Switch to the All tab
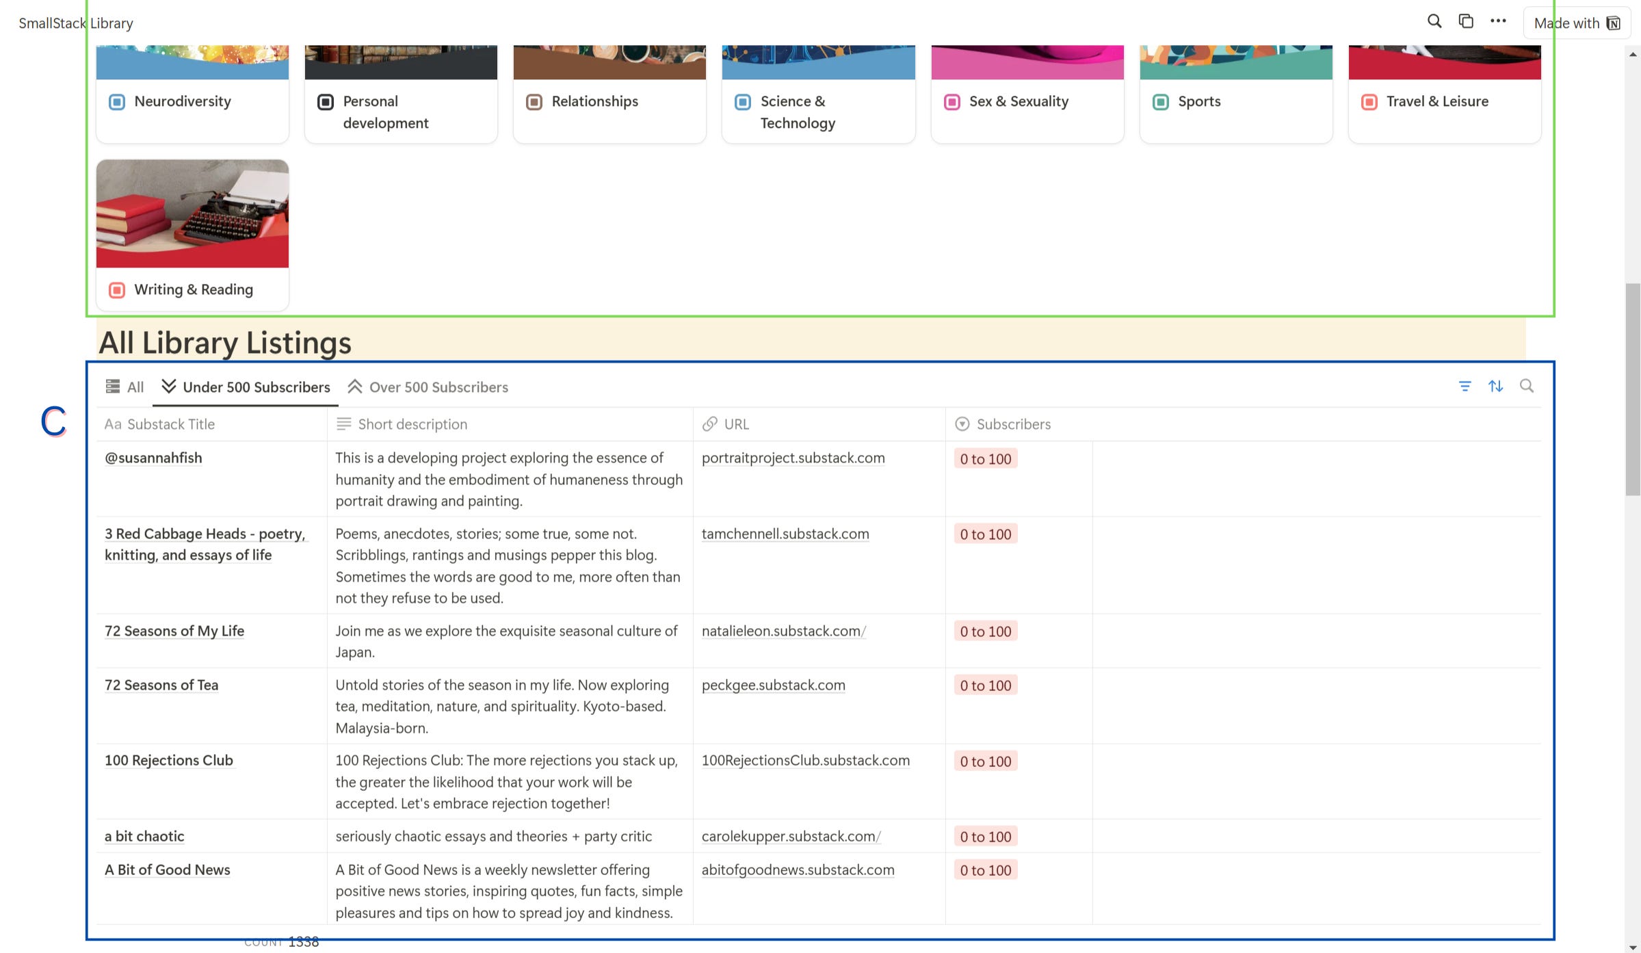Viewport: 1641px width, 953px height. point(125,387)
